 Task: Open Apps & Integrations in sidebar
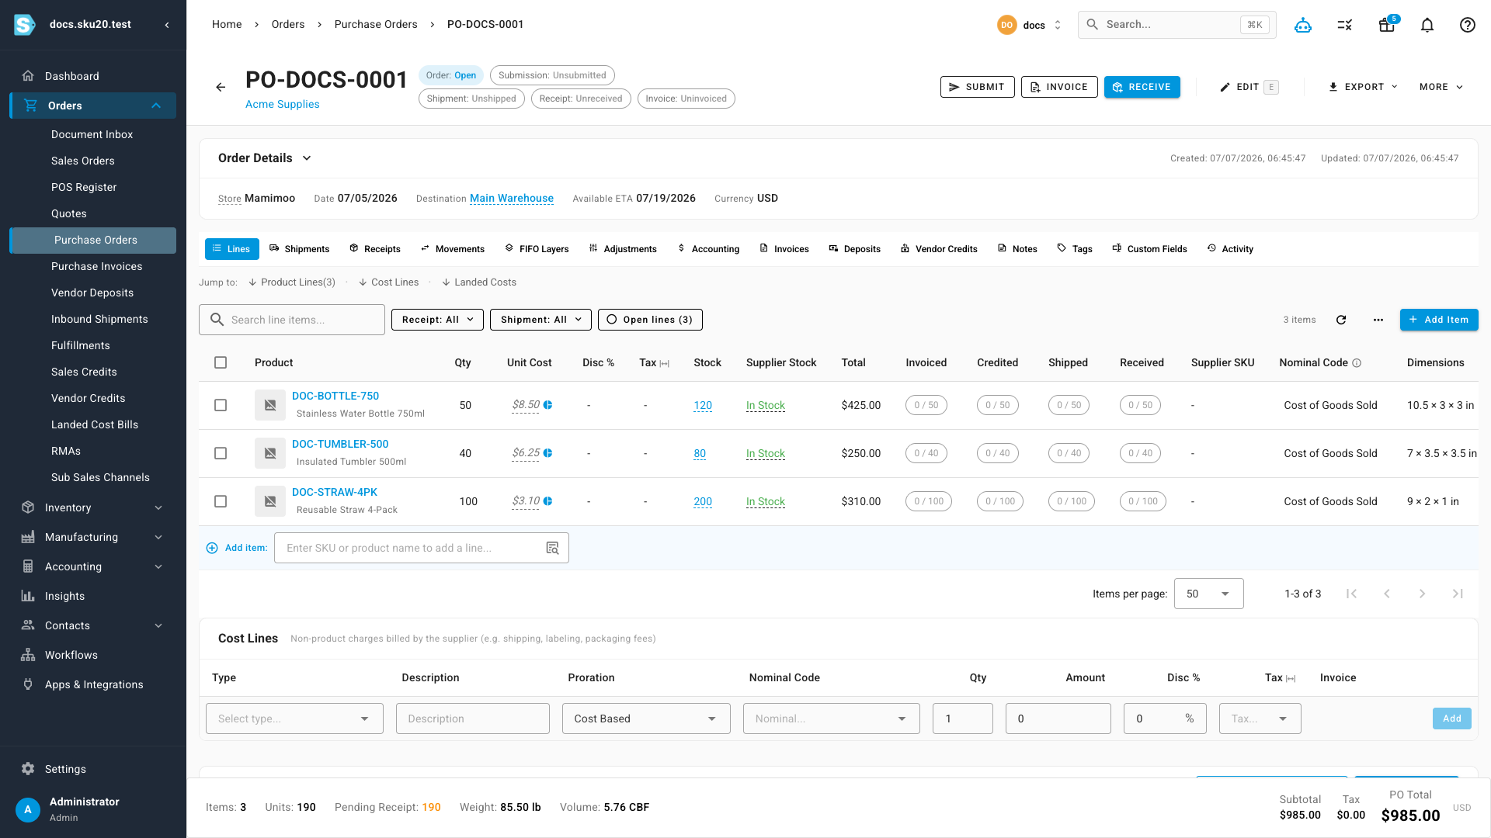93,684
